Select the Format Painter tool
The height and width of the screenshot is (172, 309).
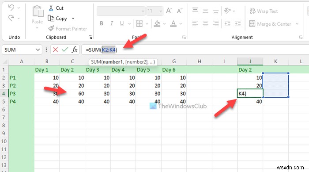68,29
